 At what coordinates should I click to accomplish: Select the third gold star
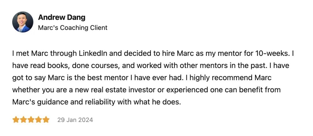31,120
